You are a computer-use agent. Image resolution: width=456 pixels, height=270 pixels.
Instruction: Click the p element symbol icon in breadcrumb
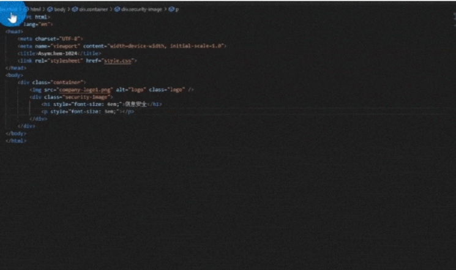click(x=171, y=10)
